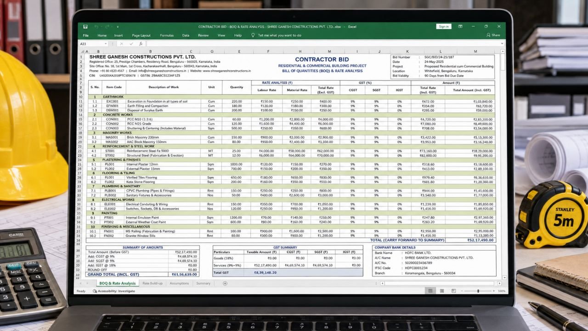
Task: Click the Total GST ₹8,39,148.20 cell
Action: (x=266, y=273)
